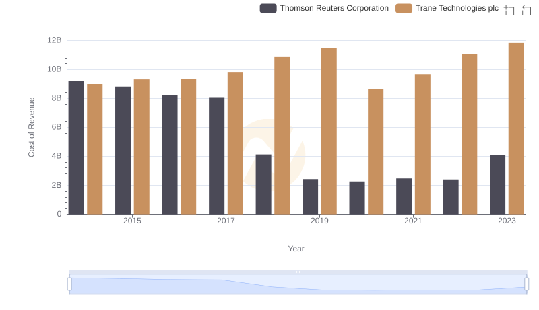The width and height of the screenshot is (539, 310).
Task: Click Thomson Reuters bar for 2014
Action: point(76,147)
